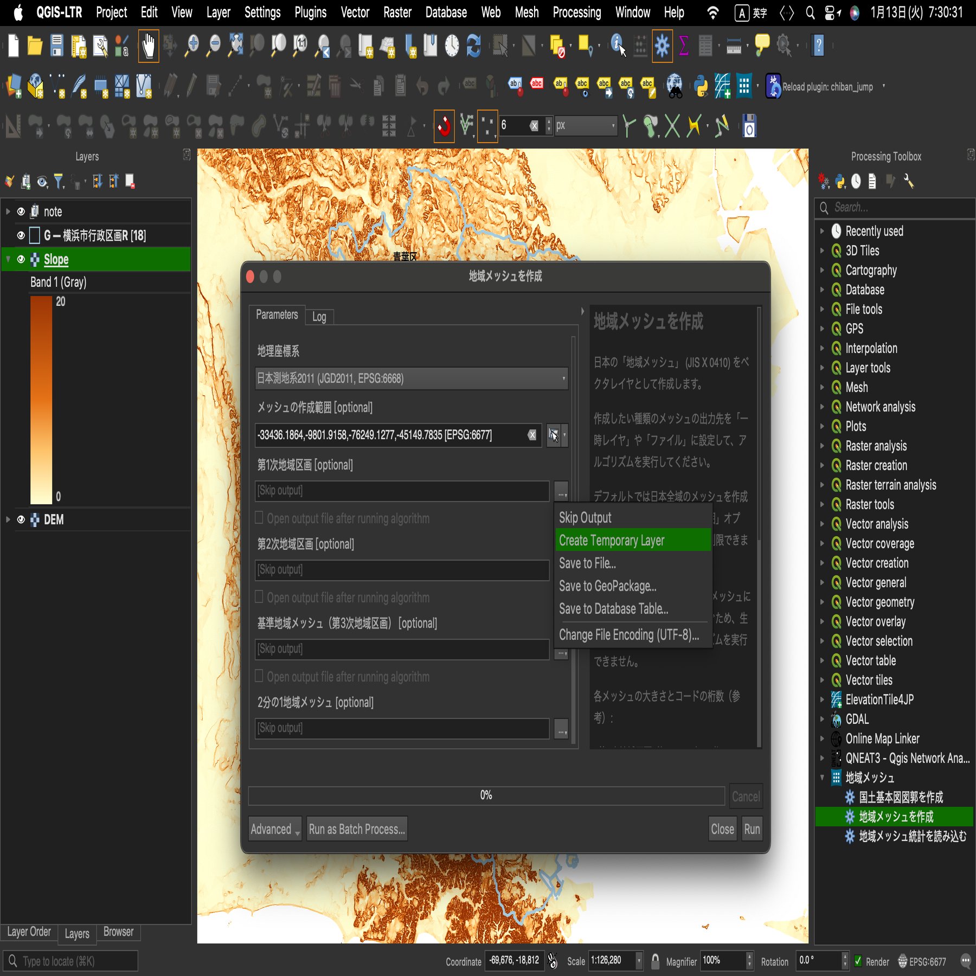Click the Run button

pyautogui.click(x=752, y=829)
